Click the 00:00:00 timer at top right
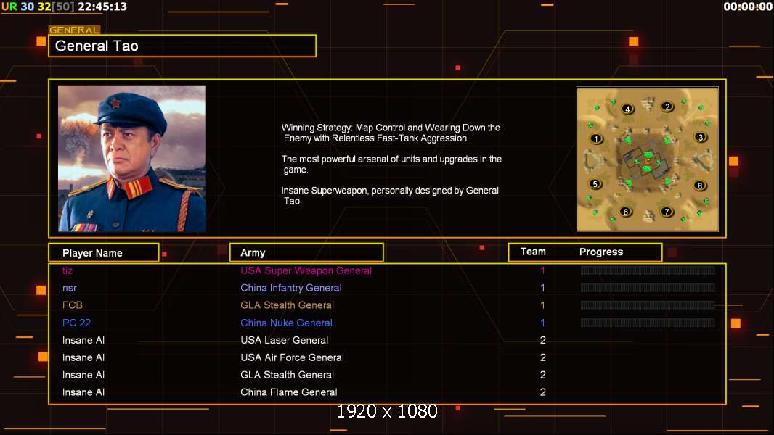 (748, 7)
